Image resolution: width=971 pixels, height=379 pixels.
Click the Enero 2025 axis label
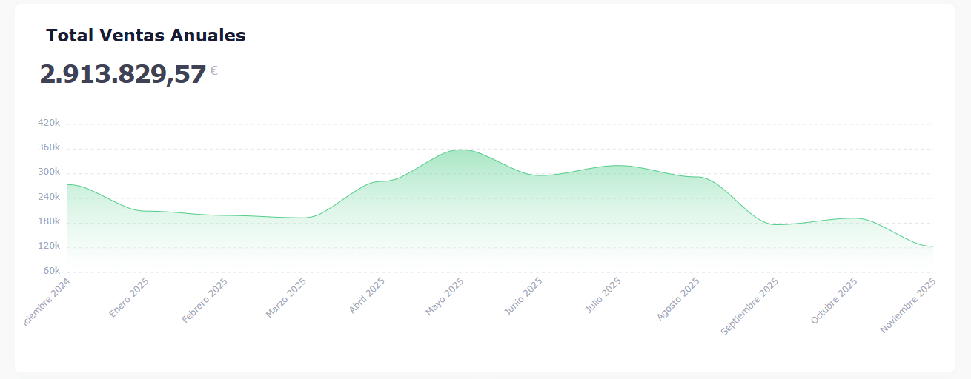(130, 298)
